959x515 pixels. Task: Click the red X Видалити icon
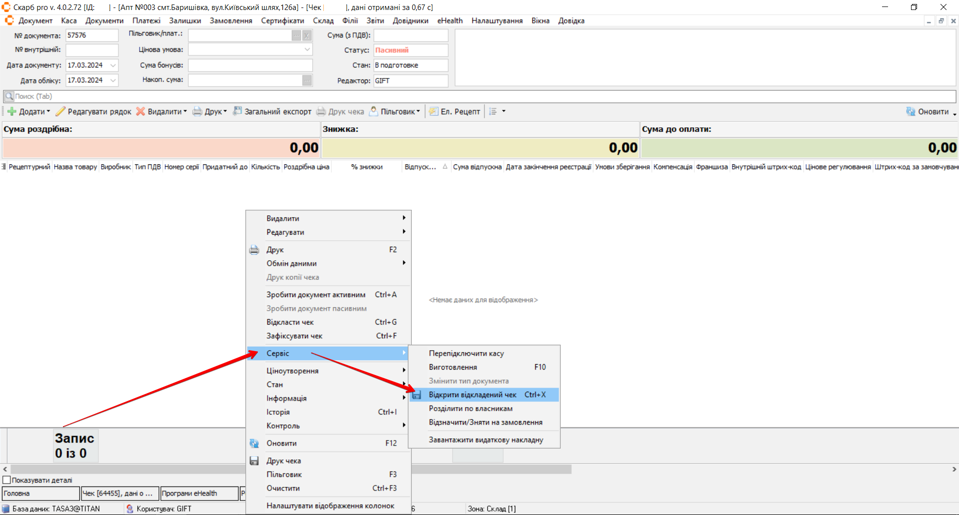(x=140, y=111)
